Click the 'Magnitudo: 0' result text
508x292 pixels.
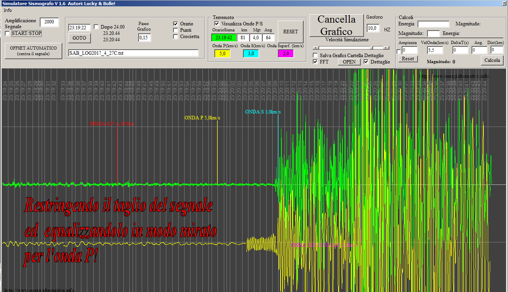pos(441,62)
